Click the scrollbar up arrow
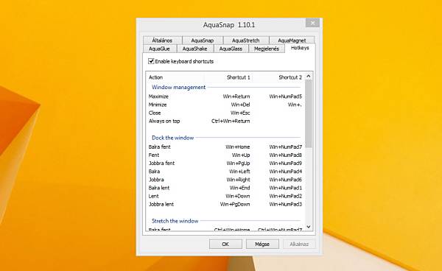Image resolution: width=442 pixels, height=271 pixels. pos(309,77)
